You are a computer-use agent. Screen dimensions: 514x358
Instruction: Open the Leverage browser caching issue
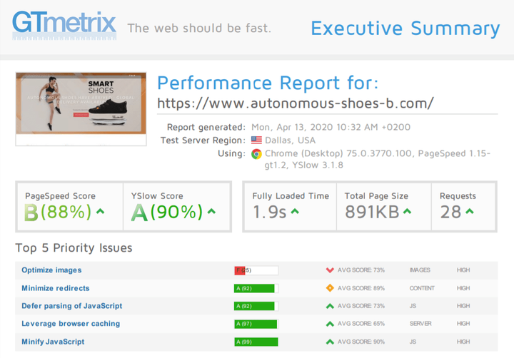(x=71, y=324)
